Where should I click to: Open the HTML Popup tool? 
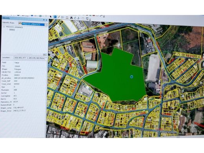pyautogui.click(x=62, y=17)
